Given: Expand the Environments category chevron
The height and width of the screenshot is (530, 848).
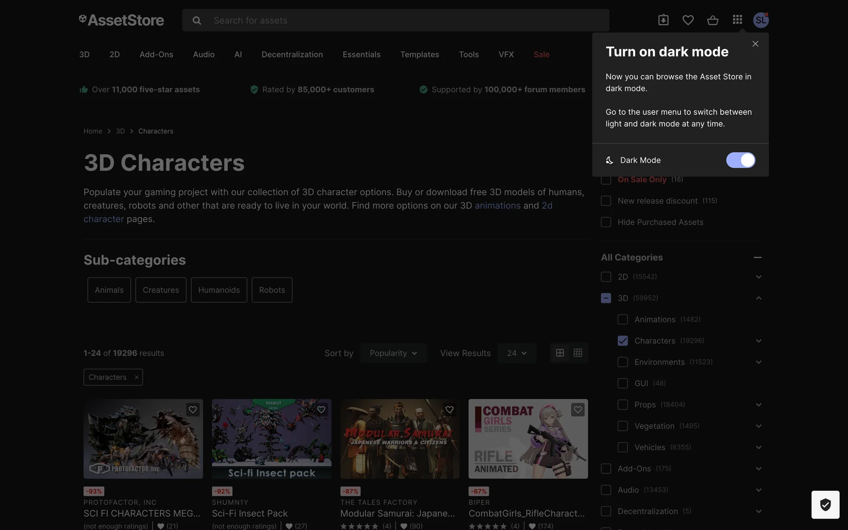Looking at the screenshot, I should [758, 362].
